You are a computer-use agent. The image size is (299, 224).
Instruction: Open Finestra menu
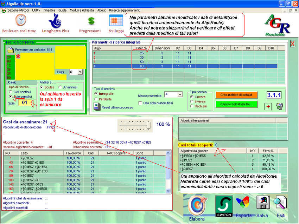(49, 10)
